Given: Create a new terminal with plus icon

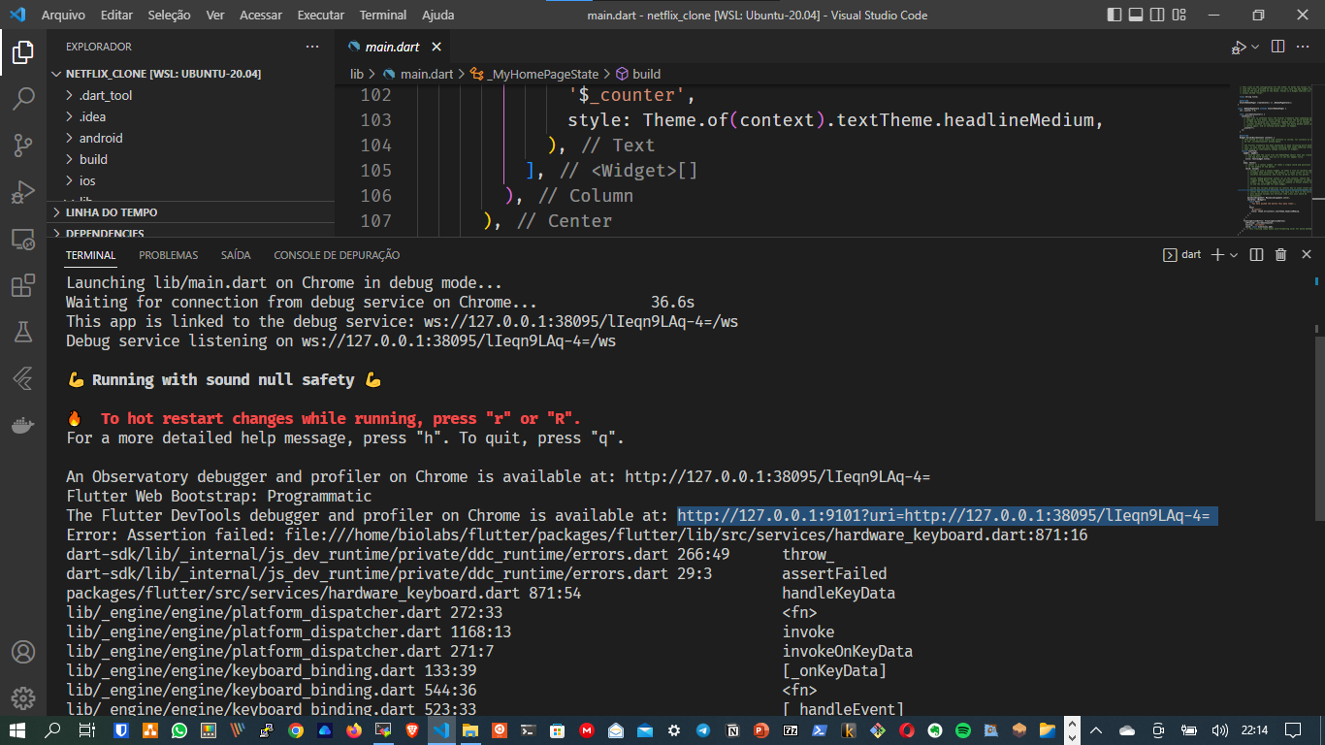Looking at the screenshot, I should 1218,255.
